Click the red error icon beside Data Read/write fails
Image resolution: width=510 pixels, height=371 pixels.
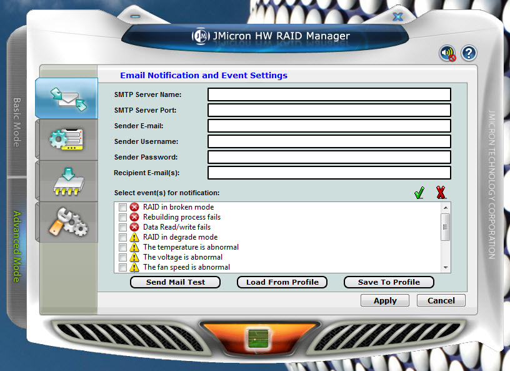(134, 227)
